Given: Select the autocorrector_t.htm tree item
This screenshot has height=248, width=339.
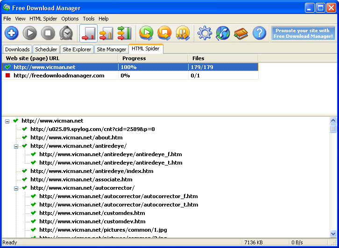Looking at the screenshot, I should click(119, 205).
